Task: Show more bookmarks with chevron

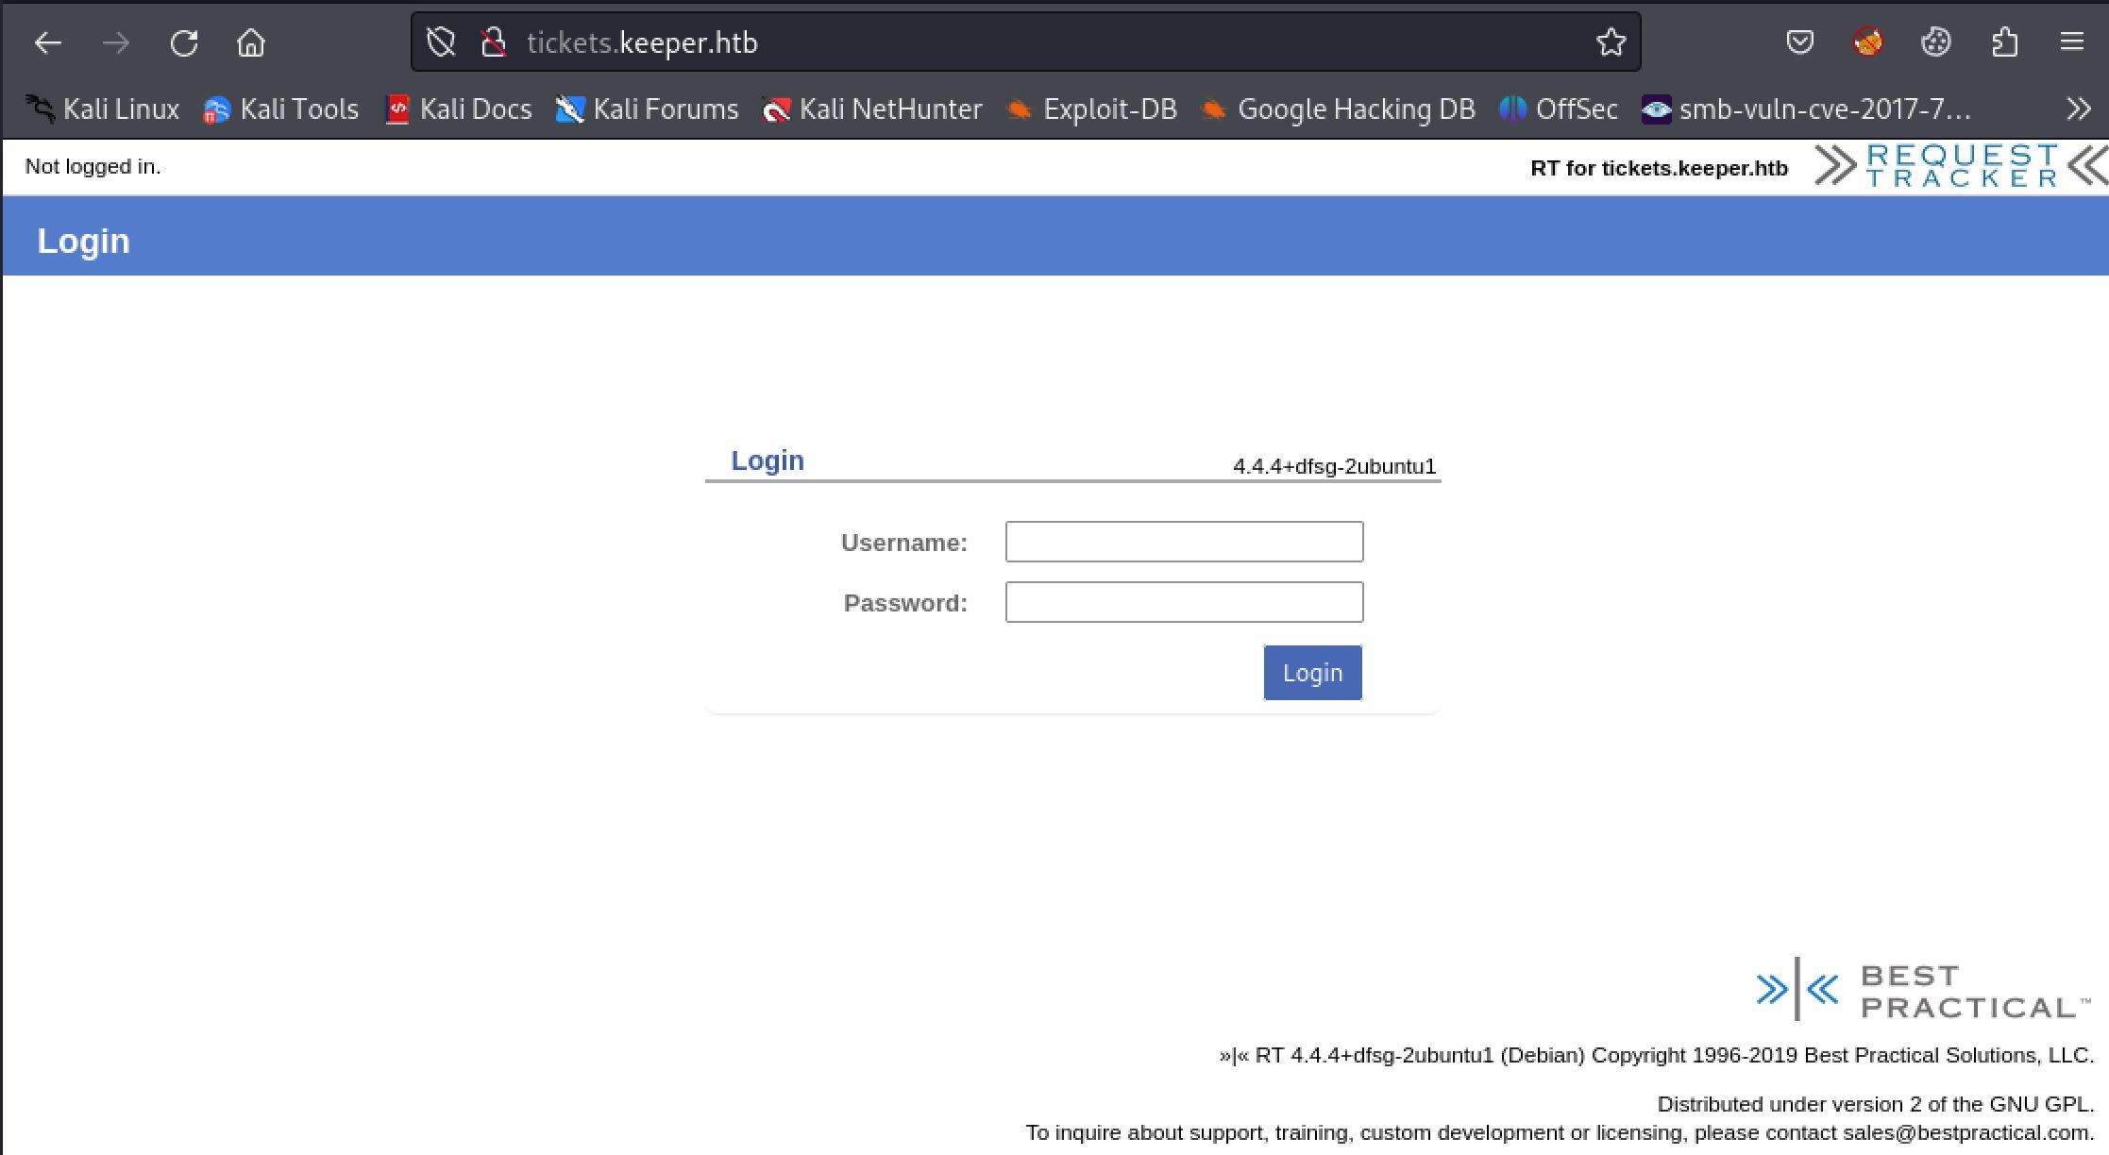Action: tap(2078, 109)
